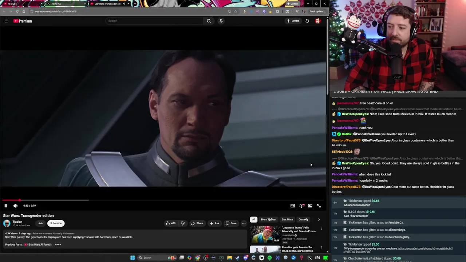466x262 pixels.
Task: Click the #starwarsmemes hashtag link
Action: tap(43, 233)
